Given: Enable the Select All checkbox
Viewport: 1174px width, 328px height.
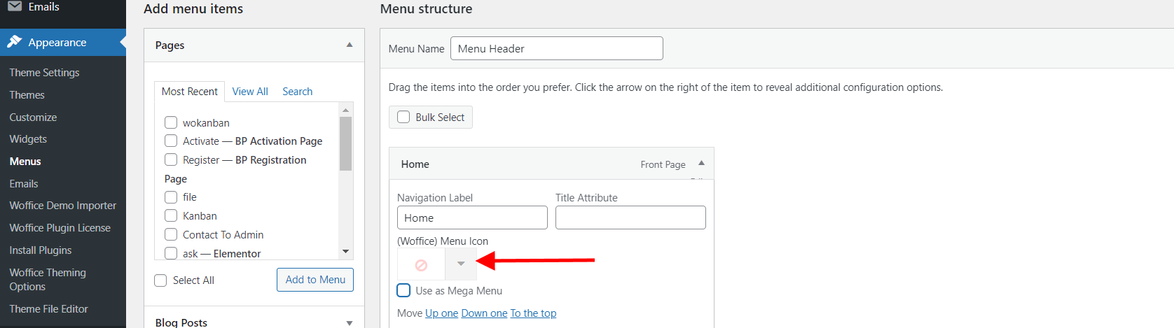Looking at the screenshot, I should click(x=160, y=280).
